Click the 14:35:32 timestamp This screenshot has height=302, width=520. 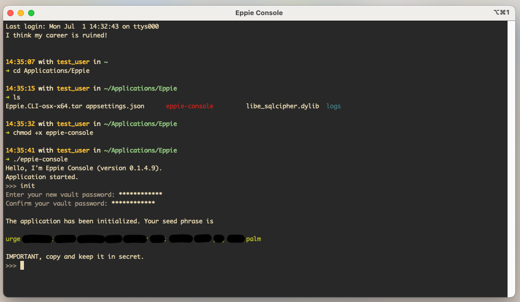tap(20, 124)
